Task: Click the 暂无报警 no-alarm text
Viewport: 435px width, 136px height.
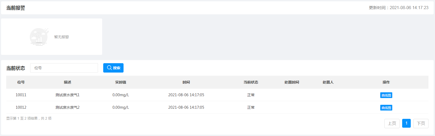Action: pos(62,37)
